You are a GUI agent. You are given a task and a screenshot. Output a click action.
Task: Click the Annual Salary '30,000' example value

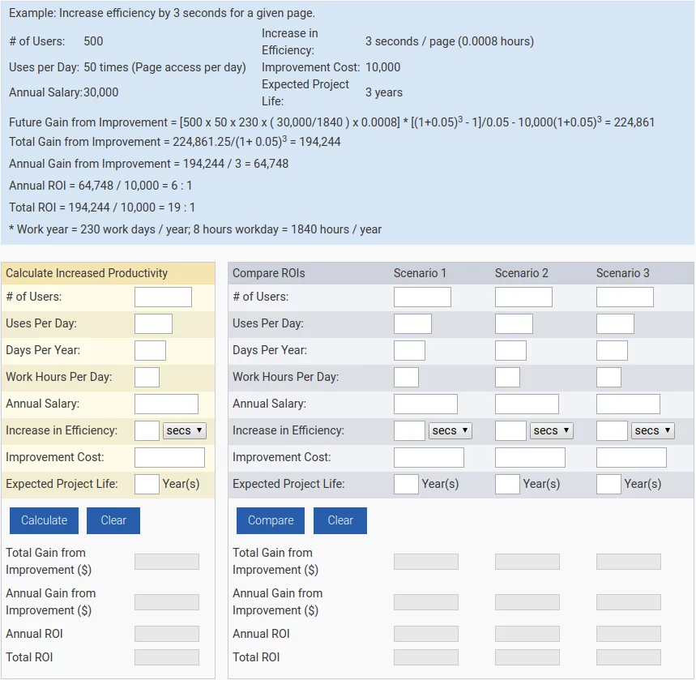[101, 92]
